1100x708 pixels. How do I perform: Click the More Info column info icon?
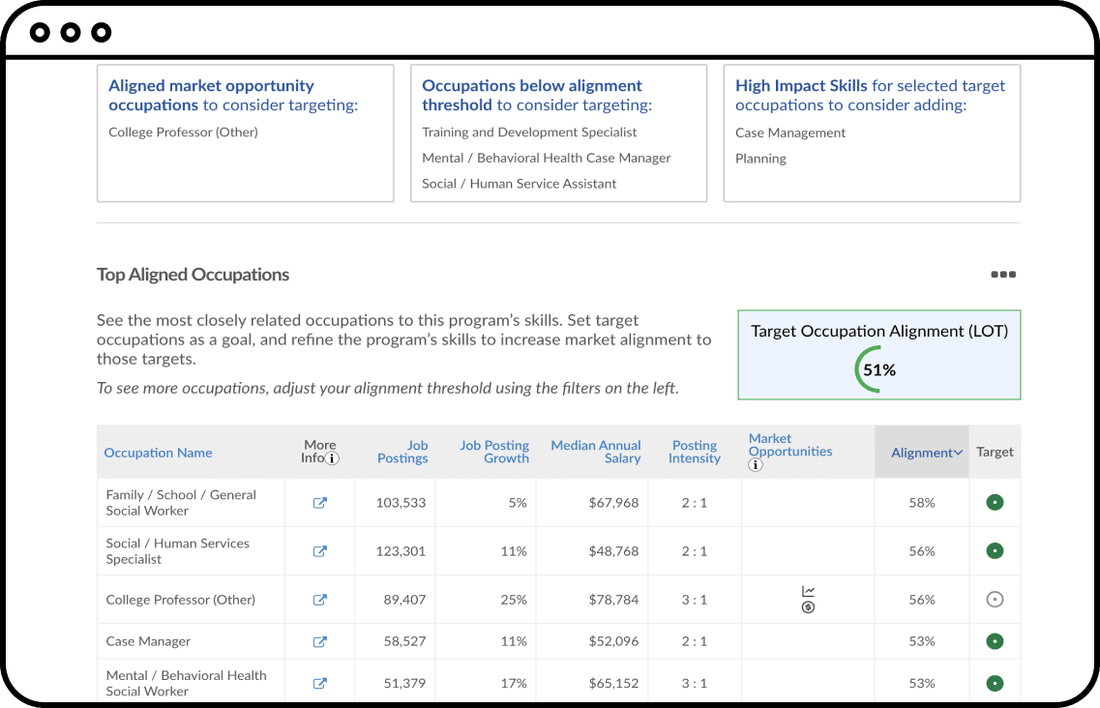pyautogui.click(x=332, y=459)
